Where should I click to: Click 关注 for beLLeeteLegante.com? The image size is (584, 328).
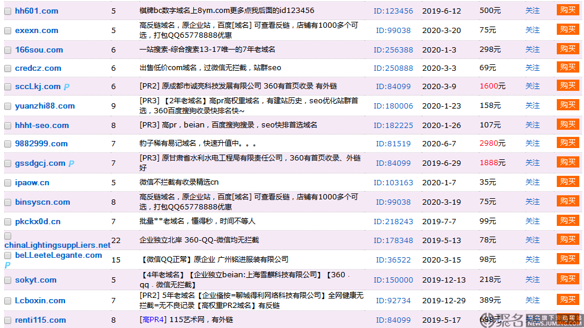[x=532, y=259]
